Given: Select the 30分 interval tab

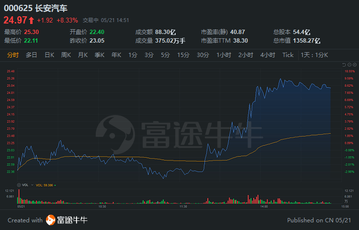Looking at the screenshot, I should (203, 55).
